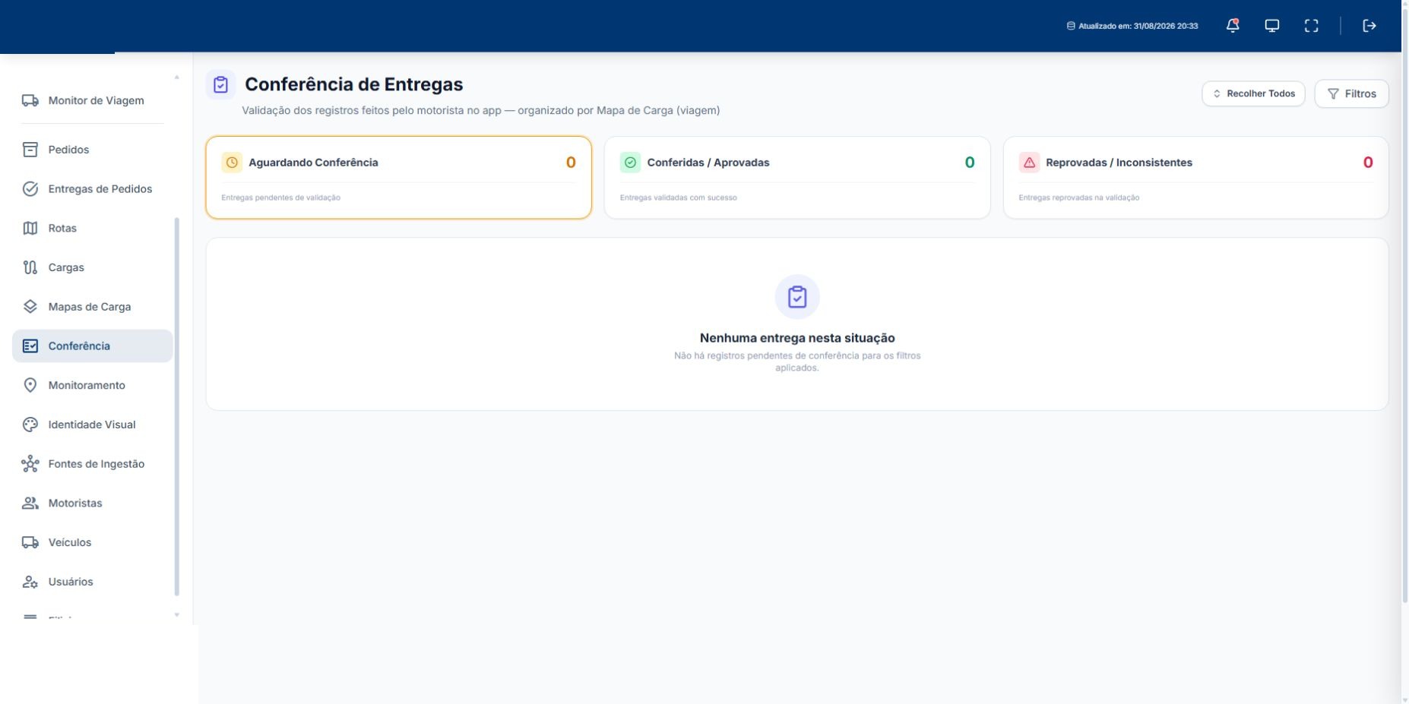Click the Entregas de Pedidos check icon
Image resolution: width=1409 pixels, height=704 pixels.
(30, 189)
